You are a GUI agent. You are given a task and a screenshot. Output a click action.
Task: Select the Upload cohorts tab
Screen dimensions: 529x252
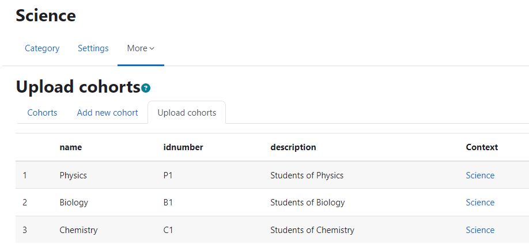point(187,113)
